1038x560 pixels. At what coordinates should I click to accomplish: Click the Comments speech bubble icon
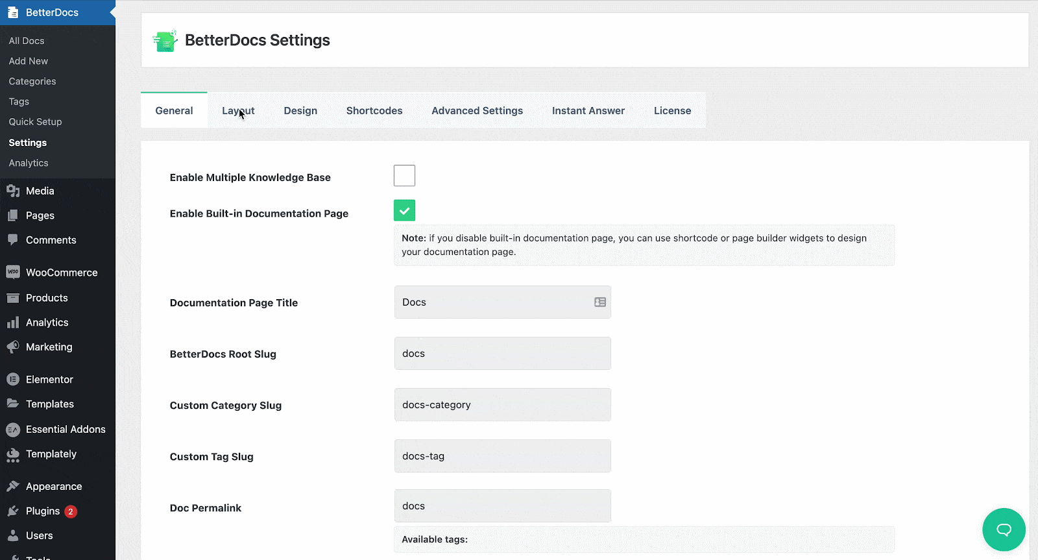click(x=13, y=239)
